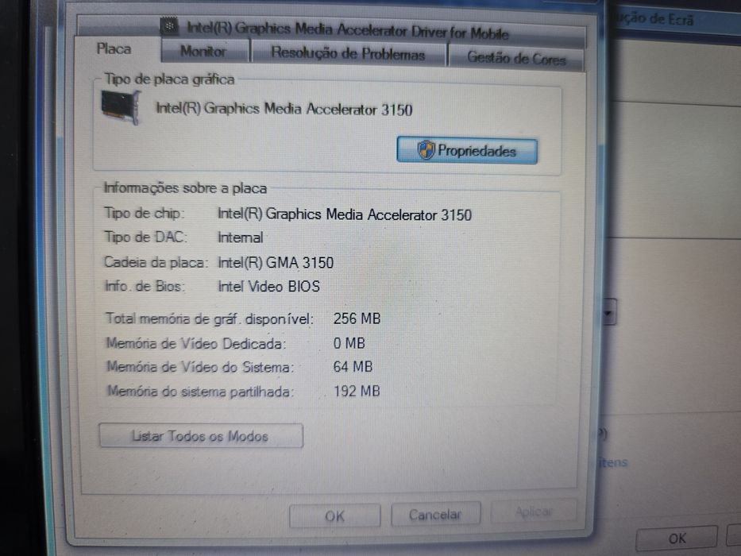
Task: Click the 'Cadeia da placa:' label
Action: click(156, 262)
